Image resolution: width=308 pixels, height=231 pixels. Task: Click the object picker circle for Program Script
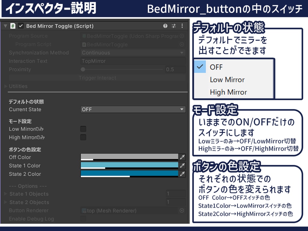point(183,44)
